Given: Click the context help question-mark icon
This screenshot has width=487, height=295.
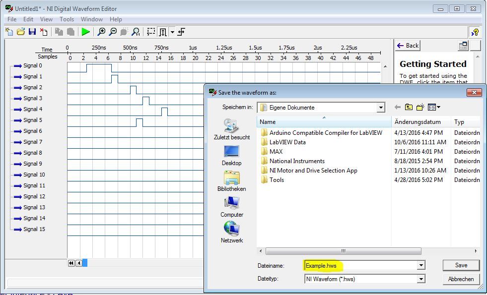Looking at the screenshot, I should (x=475, y=32).
